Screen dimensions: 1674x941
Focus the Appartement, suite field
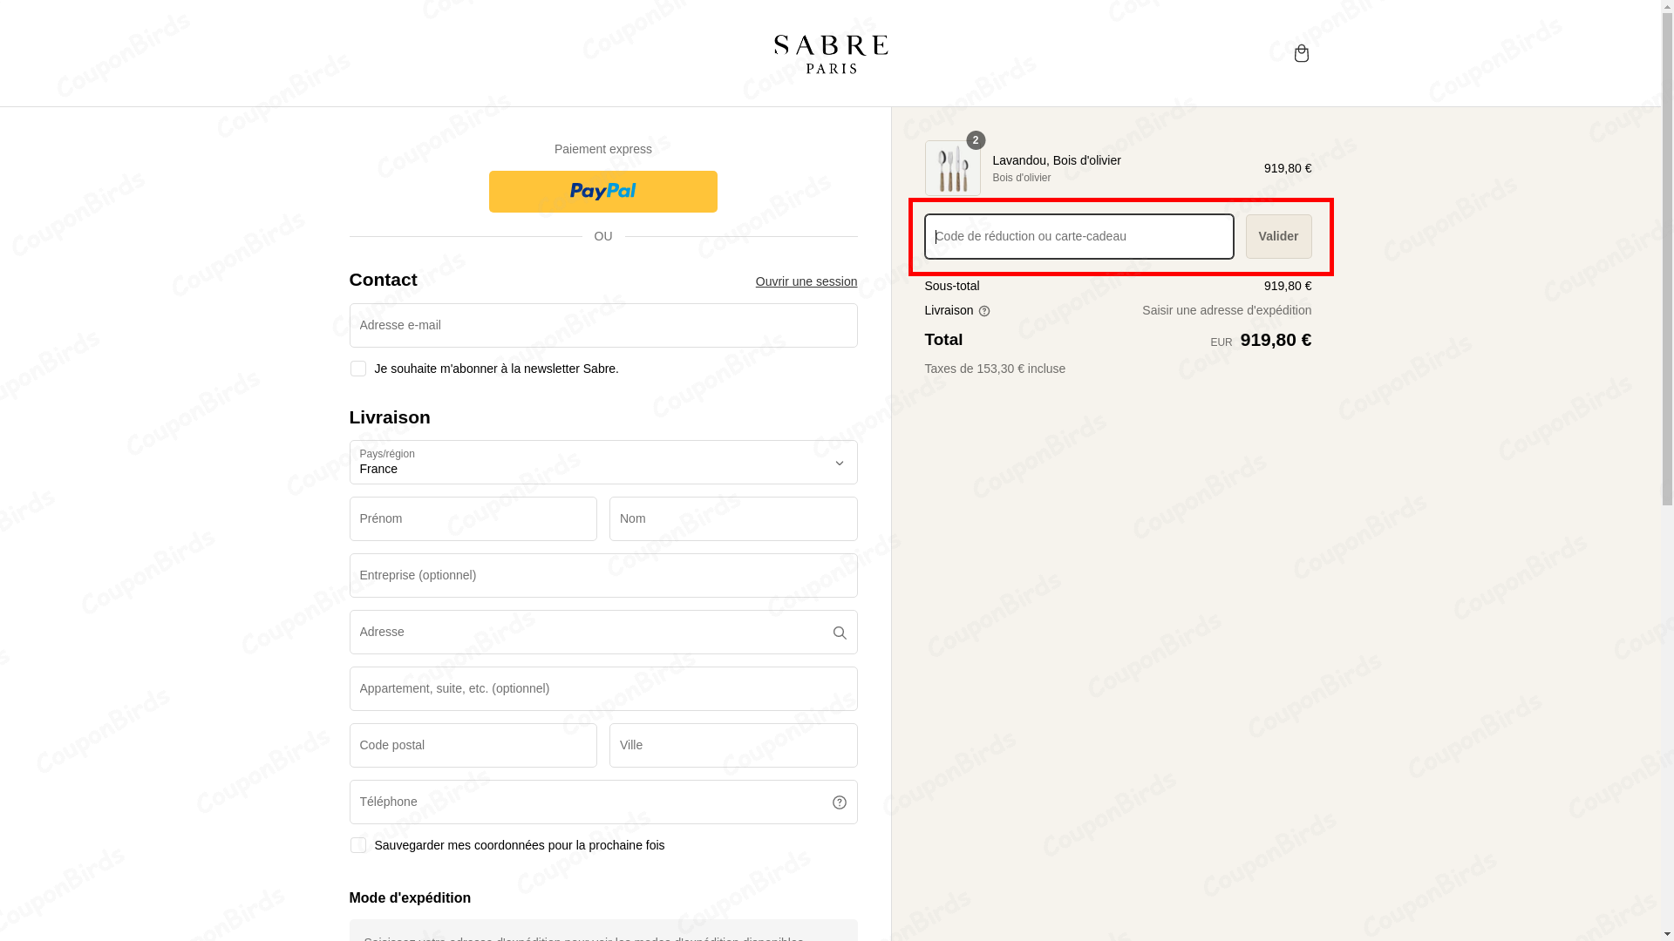coord(603,688)
